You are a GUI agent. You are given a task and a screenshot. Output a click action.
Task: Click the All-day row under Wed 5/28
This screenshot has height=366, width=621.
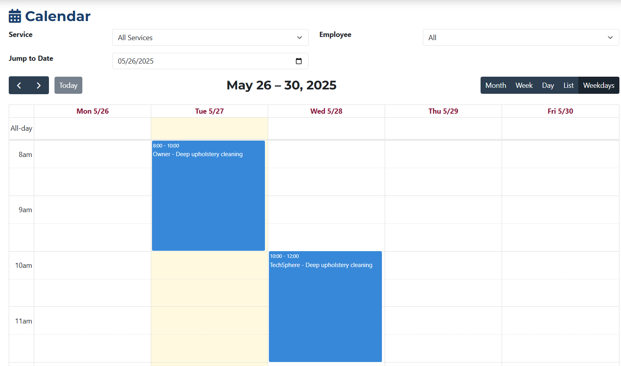tap(326, 128)
